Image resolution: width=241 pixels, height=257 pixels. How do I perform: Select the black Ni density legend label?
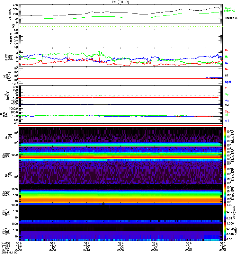point(227,75)
